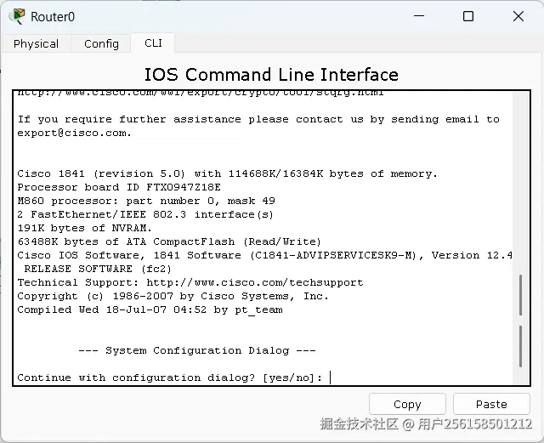The image size is (544, 443).
Task: Click the Paste button
Action: [491, 404]
